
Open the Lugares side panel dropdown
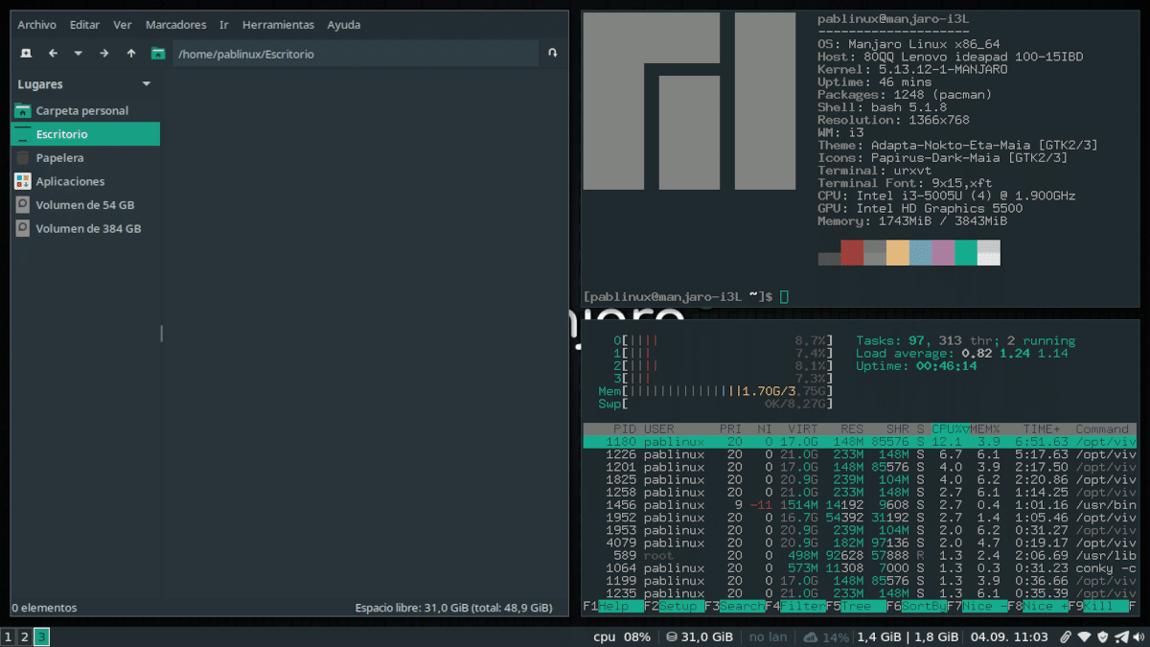(147, 84)
